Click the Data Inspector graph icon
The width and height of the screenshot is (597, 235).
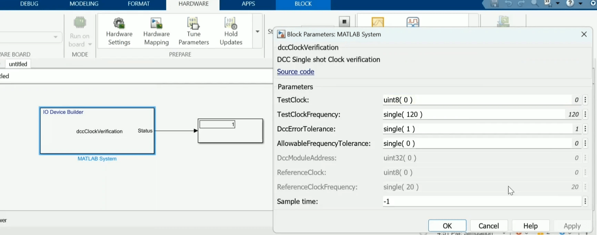[x=377, y=23]
